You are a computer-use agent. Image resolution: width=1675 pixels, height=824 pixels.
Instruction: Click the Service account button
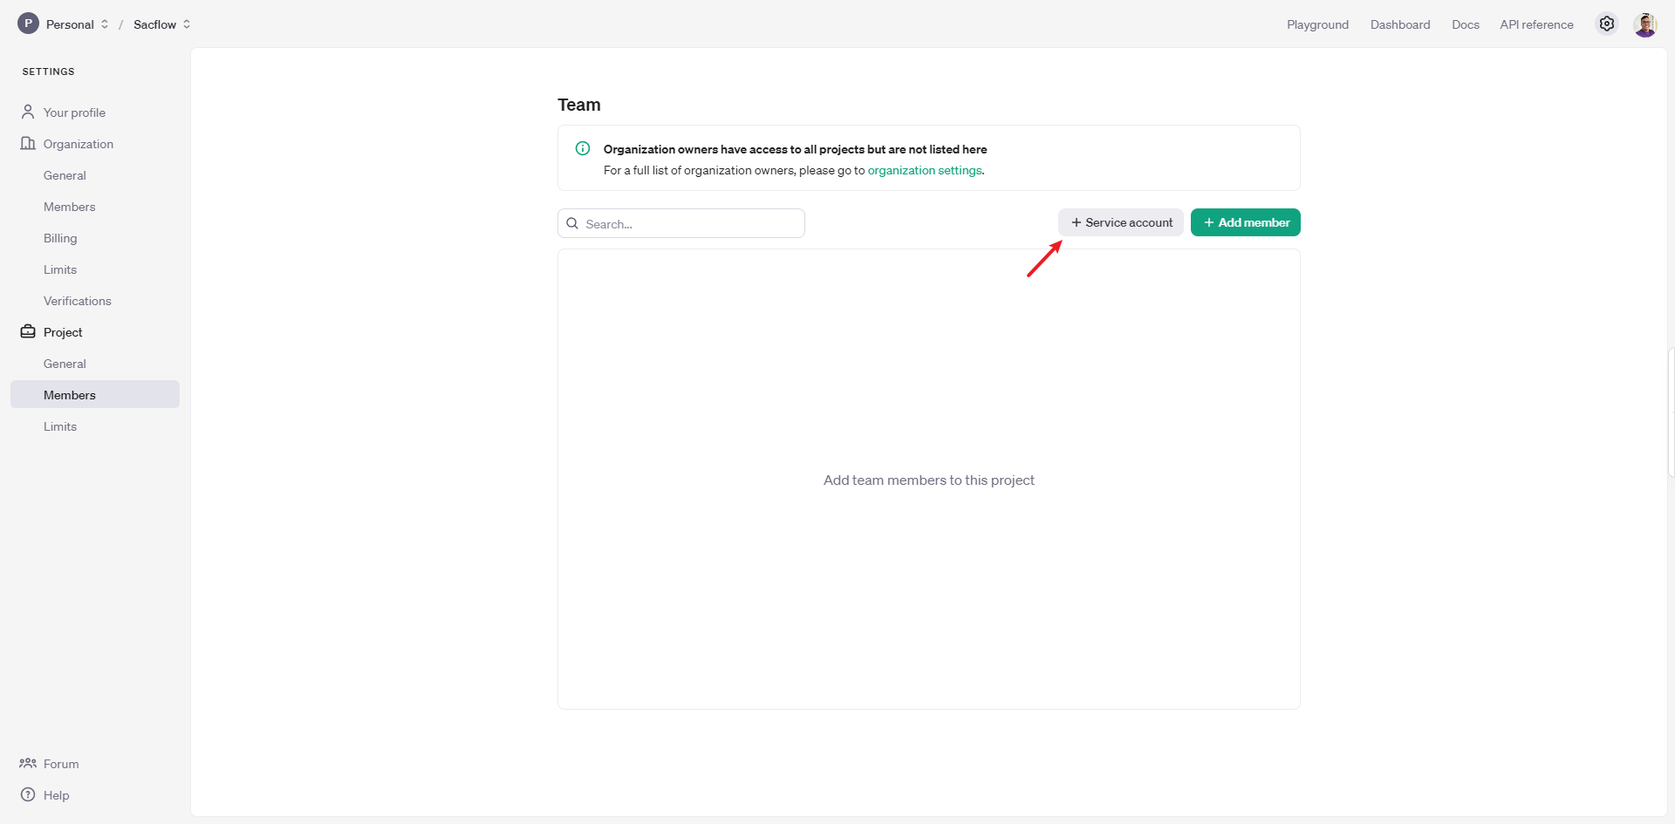pos(1121,222)
